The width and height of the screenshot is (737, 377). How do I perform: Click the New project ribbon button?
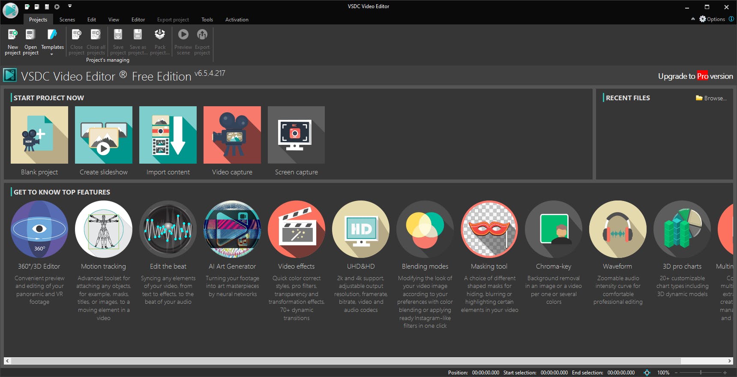[13, 42]
